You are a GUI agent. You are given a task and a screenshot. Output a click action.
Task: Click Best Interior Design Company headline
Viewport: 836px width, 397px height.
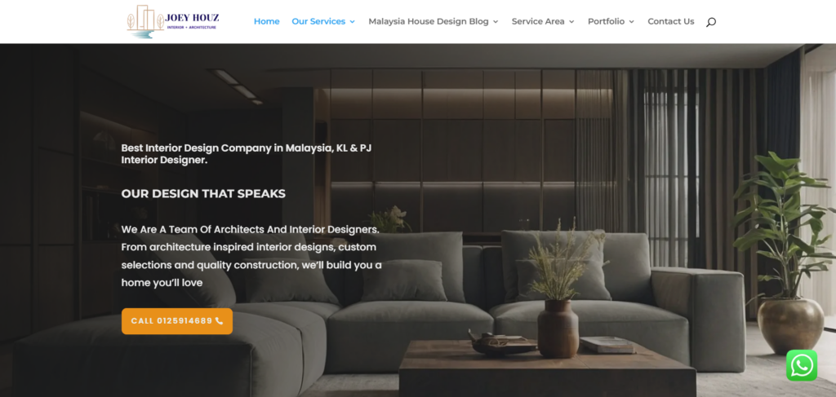pyautogui.click(x=247, y=154)
